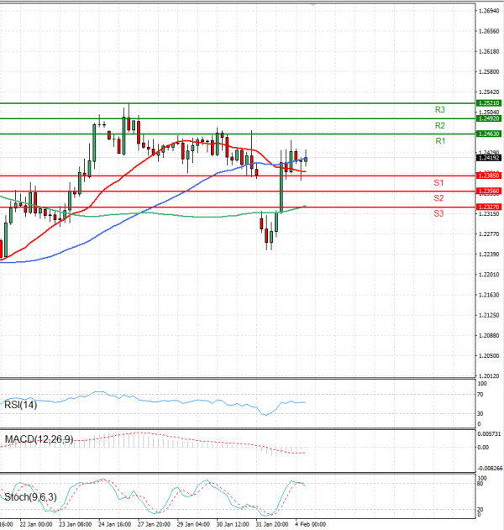Image resolution: width=504 pixels, height=530 pixels.
Task: Click the S2 support label
Action: point(438,198)
